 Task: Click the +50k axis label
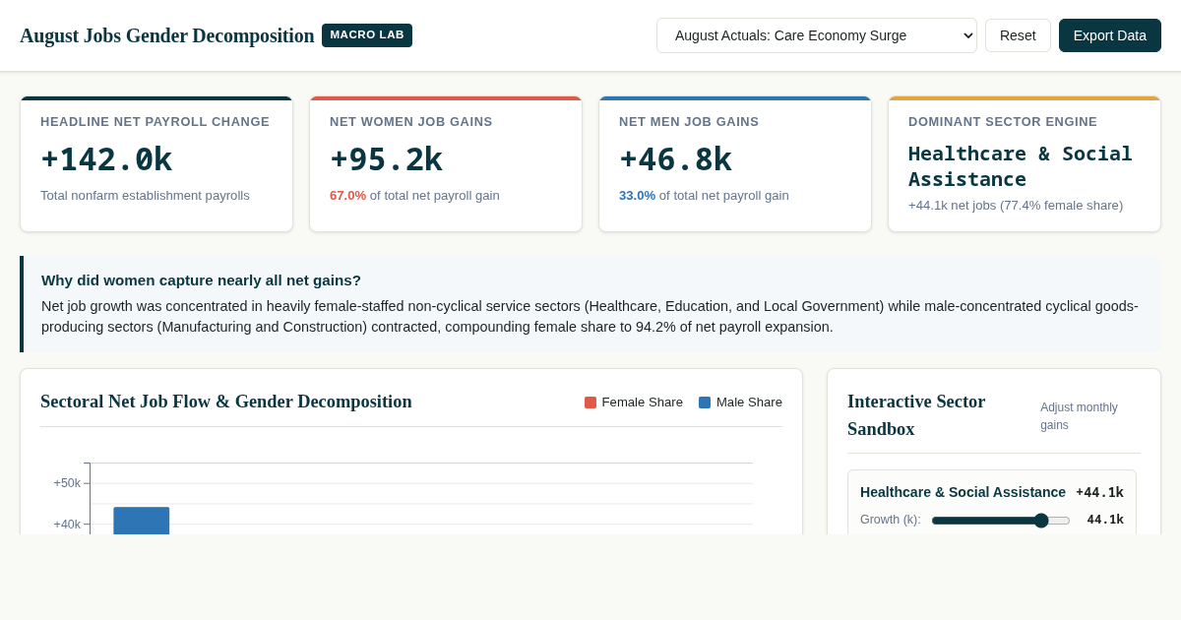[x=67, y=483]
